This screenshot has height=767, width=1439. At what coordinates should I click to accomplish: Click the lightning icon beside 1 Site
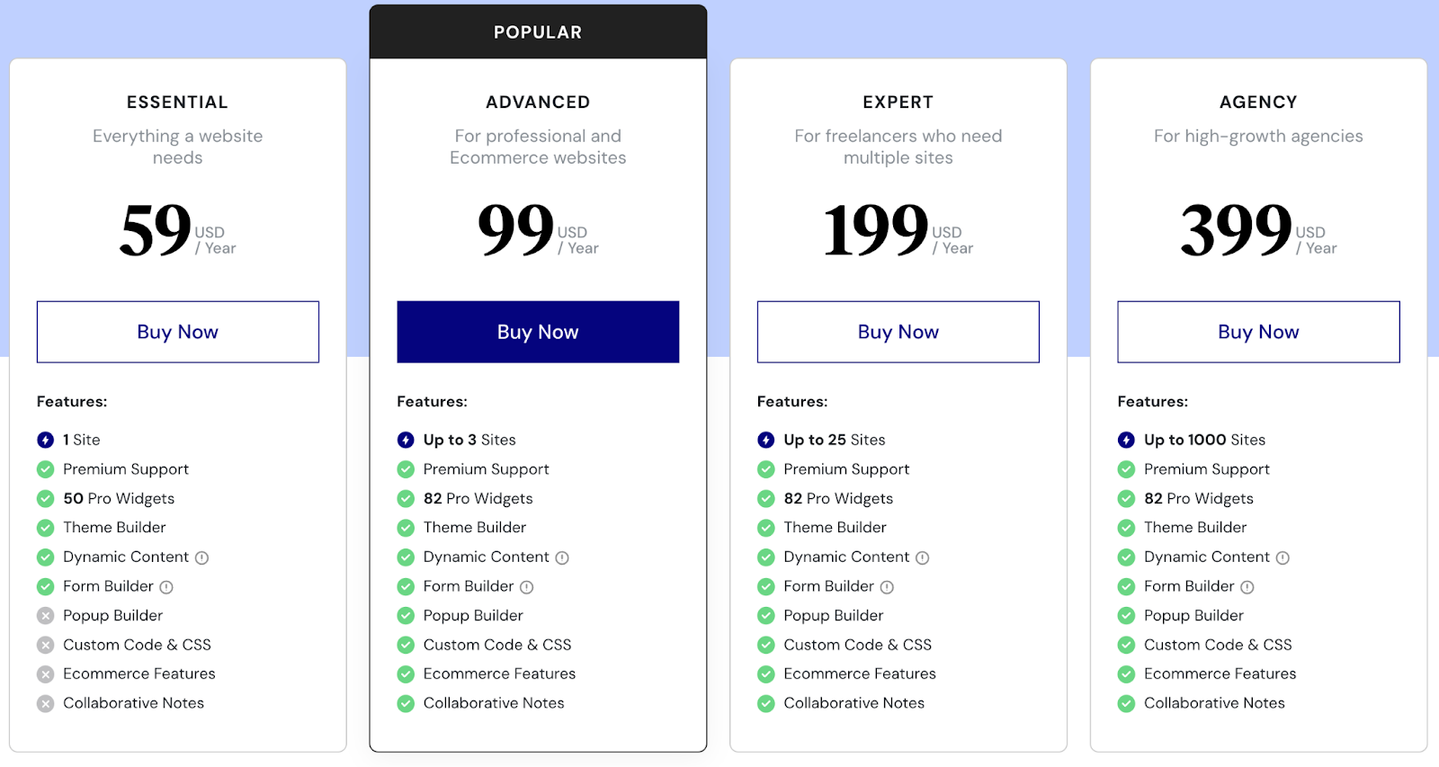tap(45, 440)
